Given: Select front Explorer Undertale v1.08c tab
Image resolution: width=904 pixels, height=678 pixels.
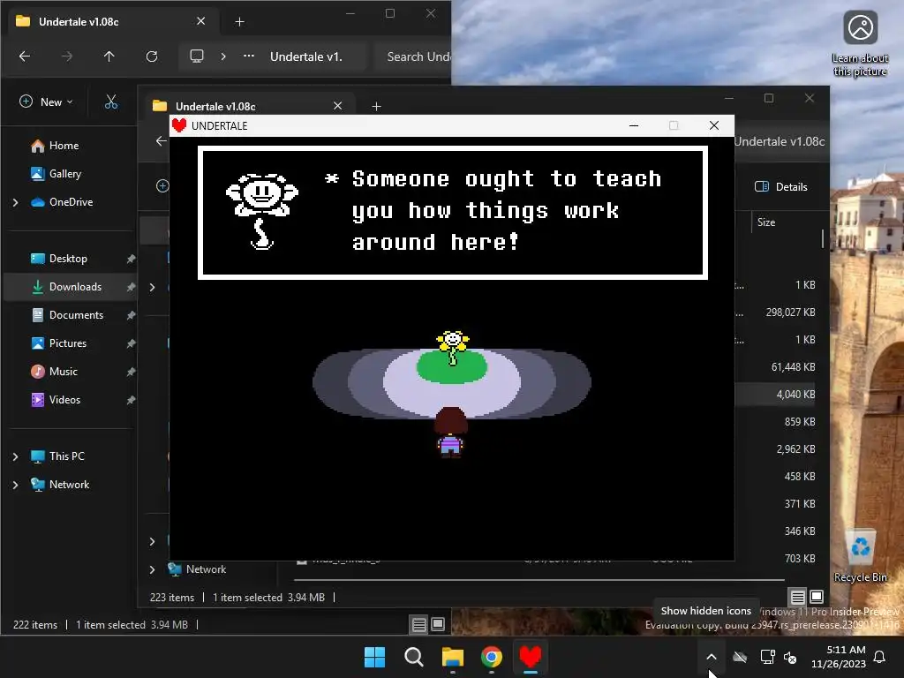Looking at the screenshot, I should (248, 106).
